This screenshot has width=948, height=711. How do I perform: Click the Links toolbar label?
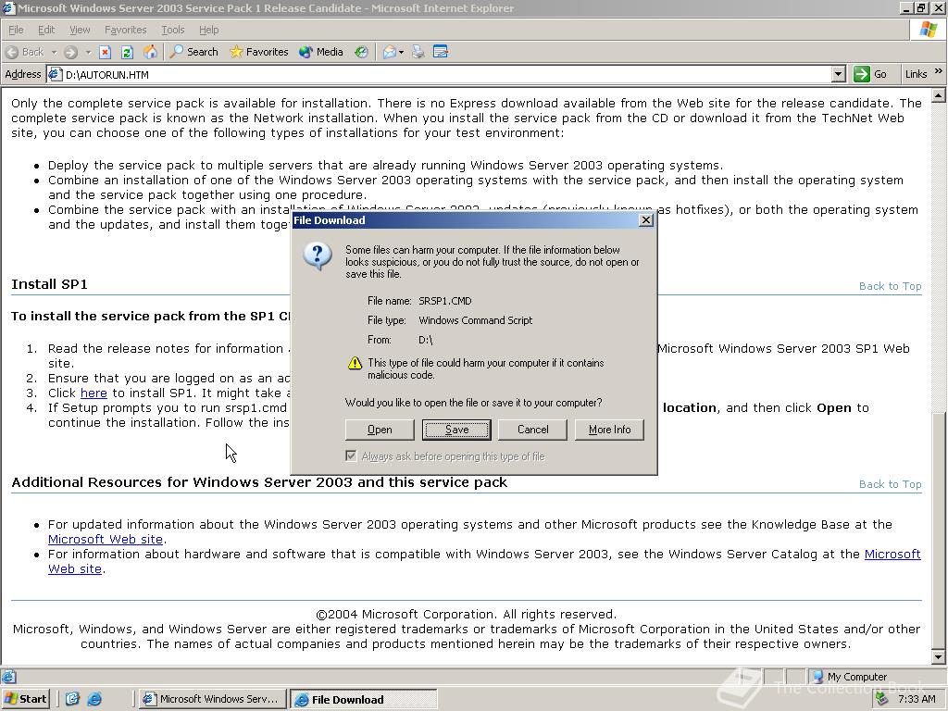tap(916, 74)
